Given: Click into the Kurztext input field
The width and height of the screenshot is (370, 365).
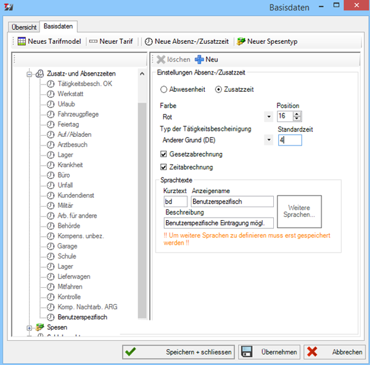Looking at the screenshot, I should tap(176, 202).
